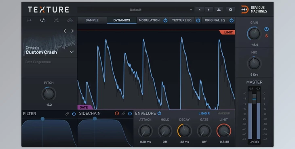Toggle the Gain power button
The width and height of the screenshot is (295, 149).
(266, 29)
